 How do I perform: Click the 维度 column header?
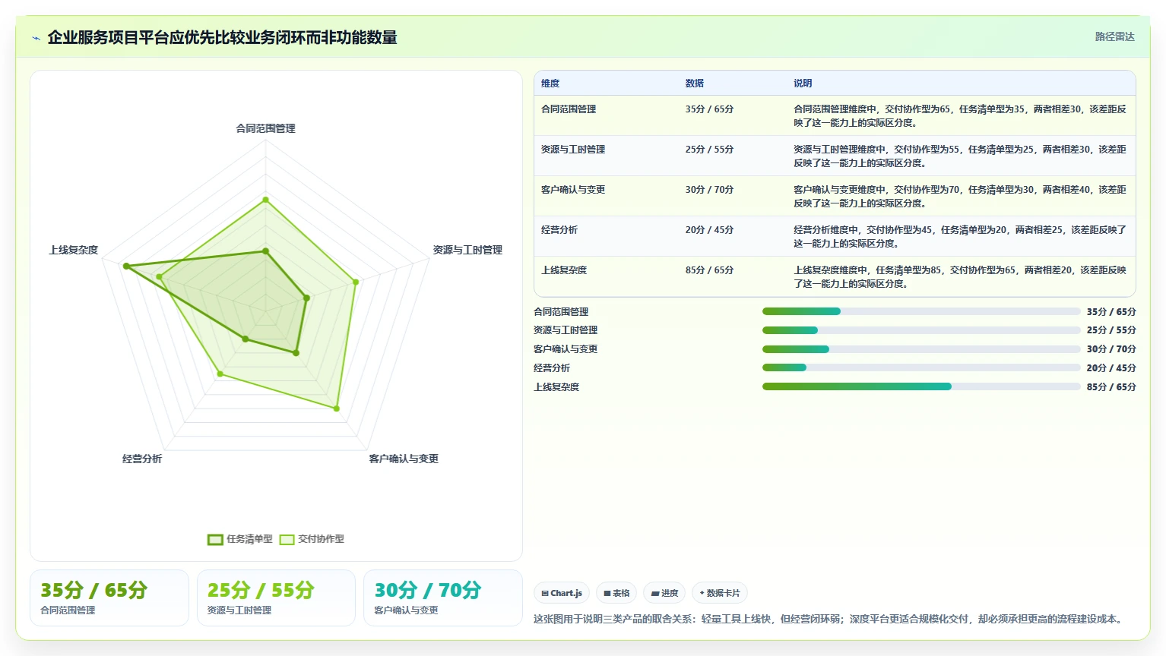[x=550, y=84]
